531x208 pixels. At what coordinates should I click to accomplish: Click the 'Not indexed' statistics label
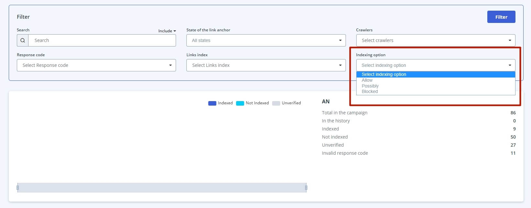[335, 137]
